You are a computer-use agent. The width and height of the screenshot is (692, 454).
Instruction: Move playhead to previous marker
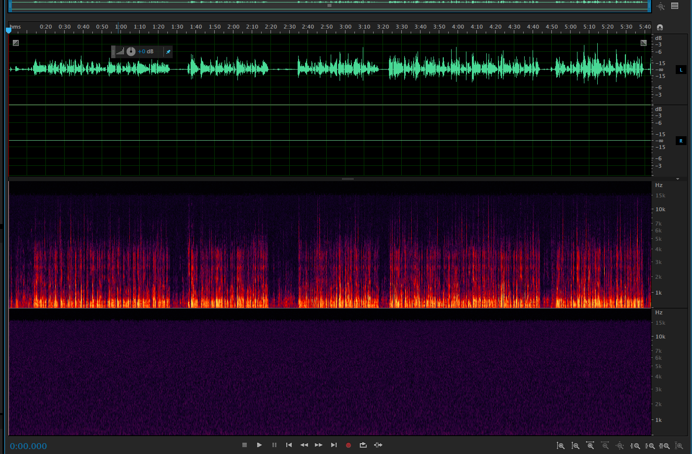(289, 445)
